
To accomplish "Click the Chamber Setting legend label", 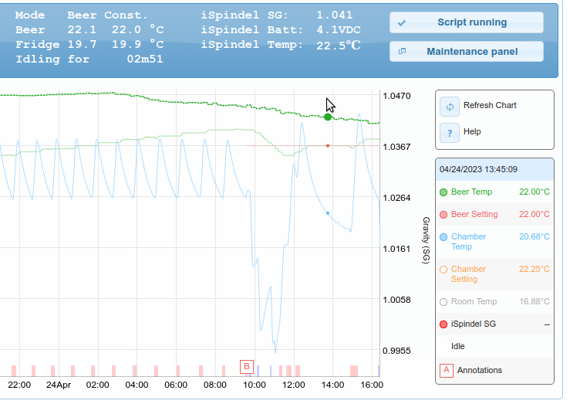I will click(x=468, y=274).
